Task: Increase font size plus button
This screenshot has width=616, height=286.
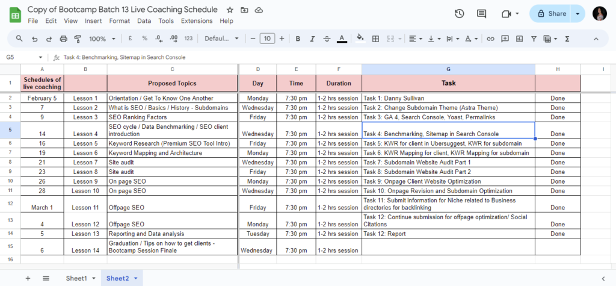Action: [x=282, y=39]
